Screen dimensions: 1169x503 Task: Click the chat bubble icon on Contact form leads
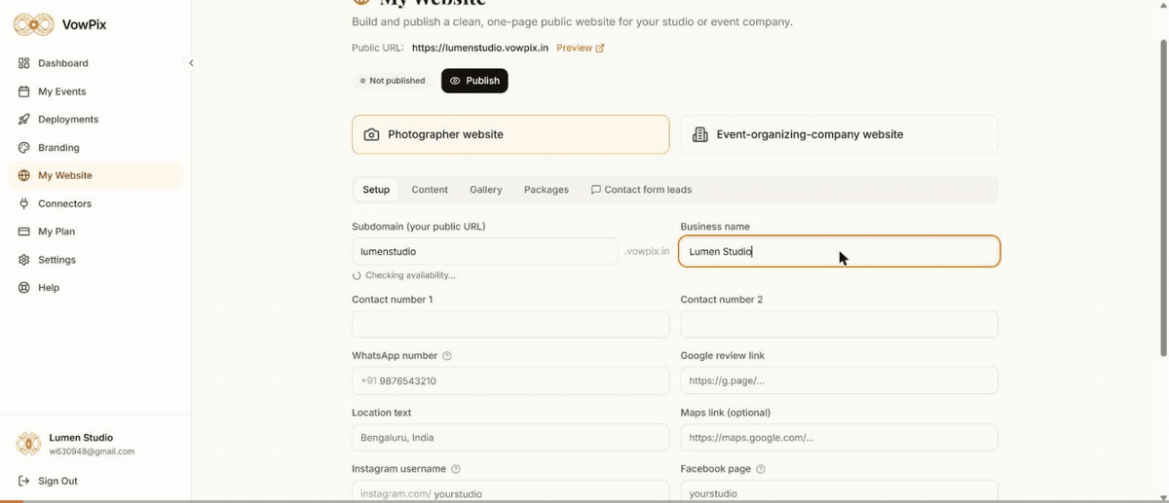596,190
